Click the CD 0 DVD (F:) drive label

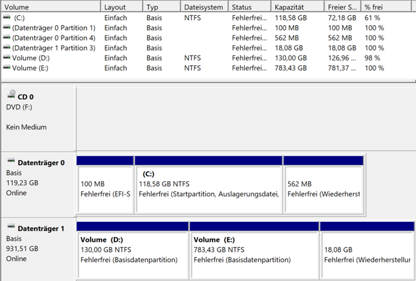click(x=19, y=107)
